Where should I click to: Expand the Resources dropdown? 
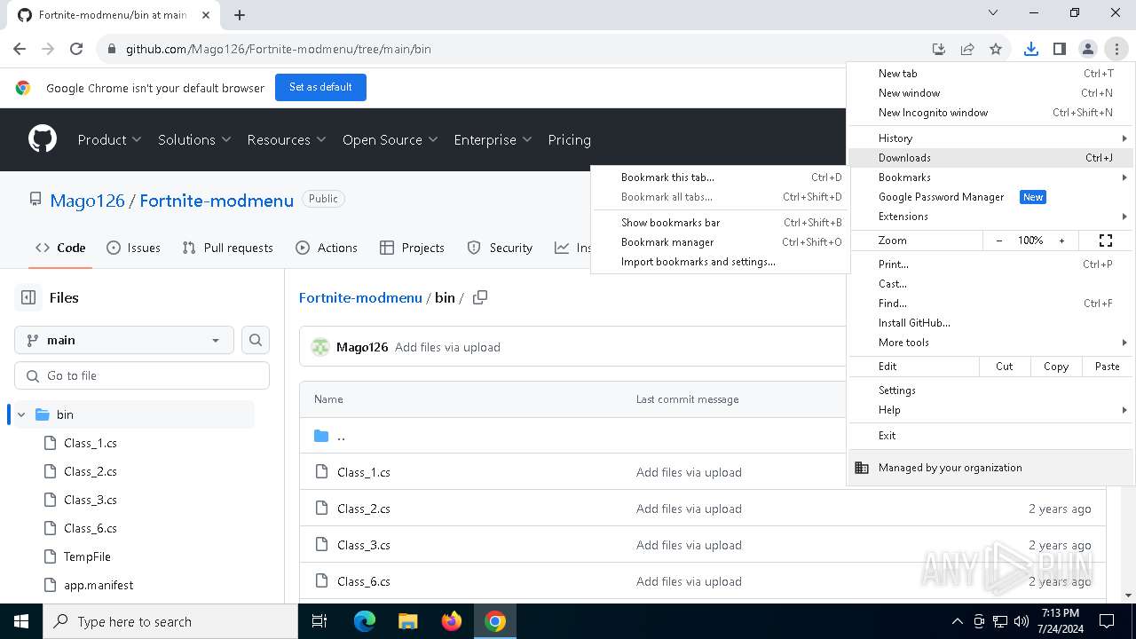[x=287, y=139]
